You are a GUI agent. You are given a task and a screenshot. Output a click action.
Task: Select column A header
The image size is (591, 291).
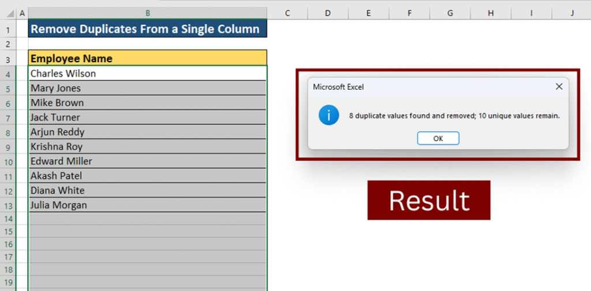coord(22,13)
